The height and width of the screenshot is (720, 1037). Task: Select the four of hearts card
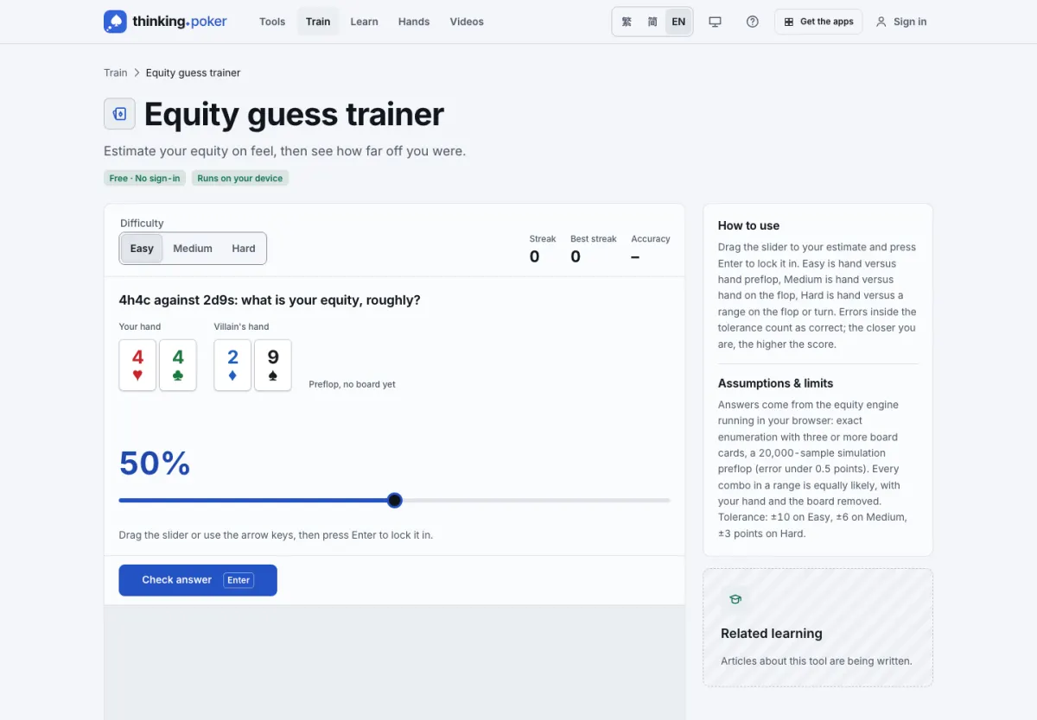tap(137, 365)
